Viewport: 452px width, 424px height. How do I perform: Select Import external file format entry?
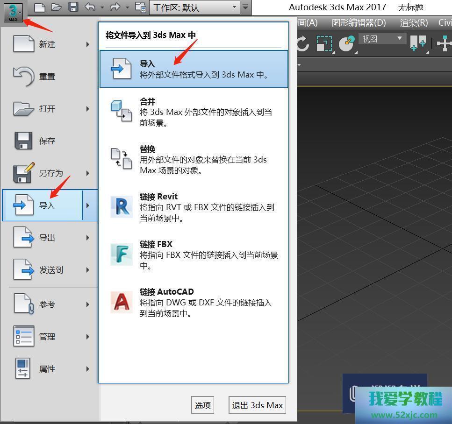[x=194, y=69]
